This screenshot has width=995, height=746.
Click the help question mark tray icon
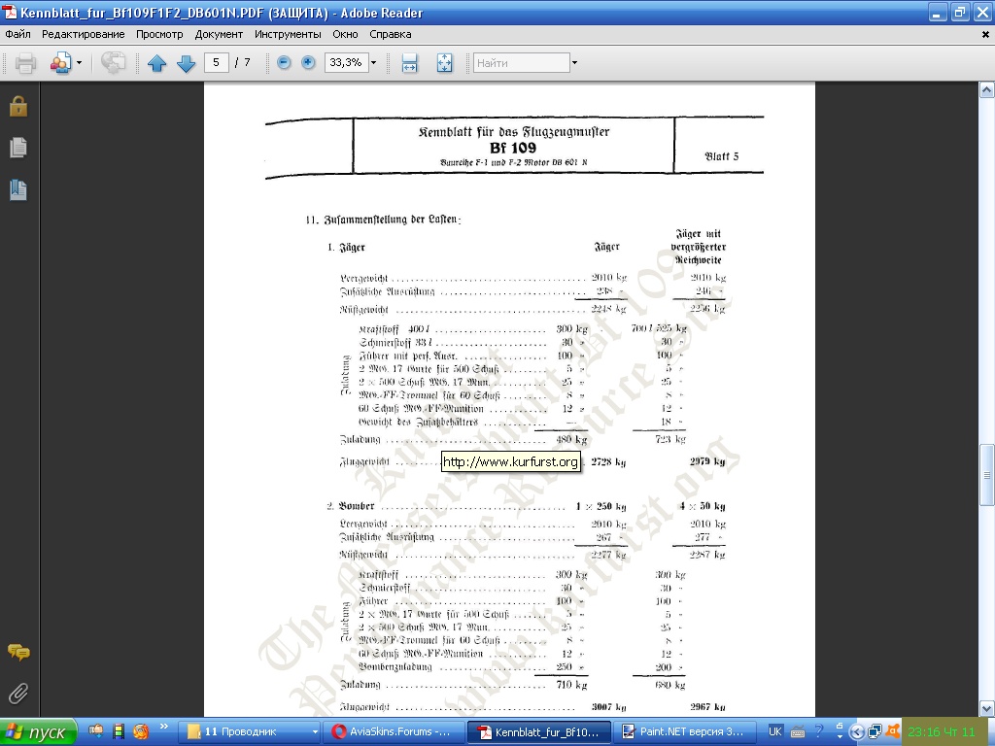819,731
